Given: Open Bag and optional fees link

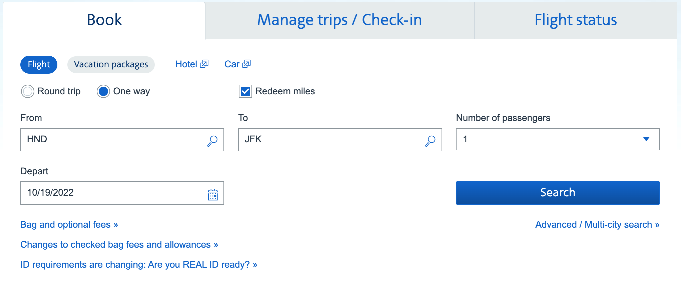Looking at the screenshot, I should (x=69, y=225).
